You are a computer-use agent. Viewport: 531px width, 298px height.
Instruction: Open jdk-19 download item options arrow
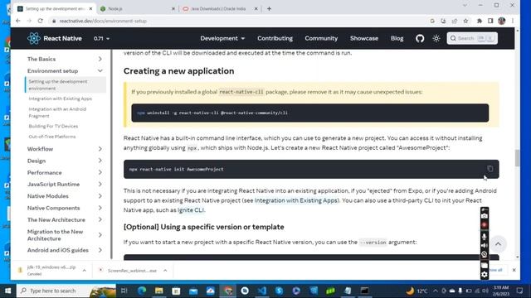(x=85, y=271)
